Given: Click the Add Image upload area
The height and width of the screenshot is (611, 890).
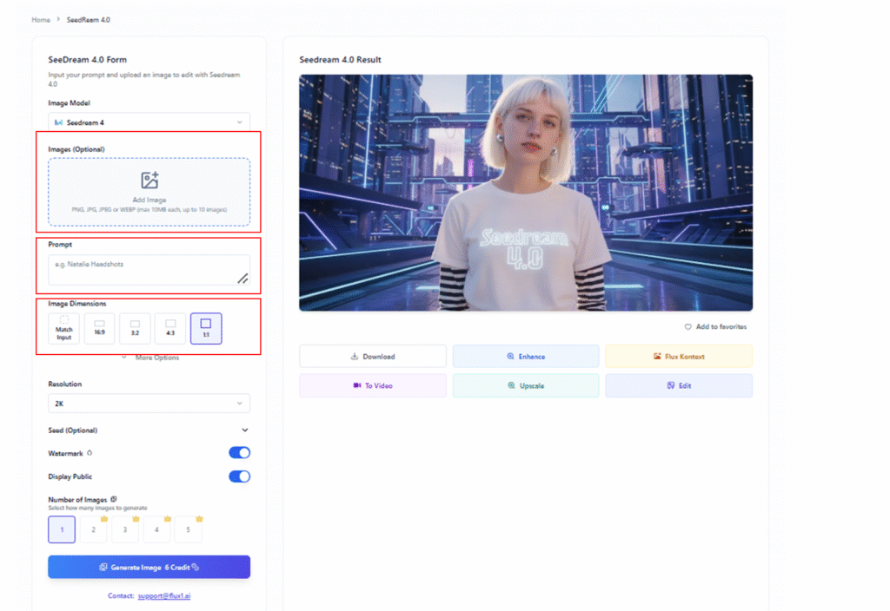Looking at the screenshot, I should tap(149, 192).
